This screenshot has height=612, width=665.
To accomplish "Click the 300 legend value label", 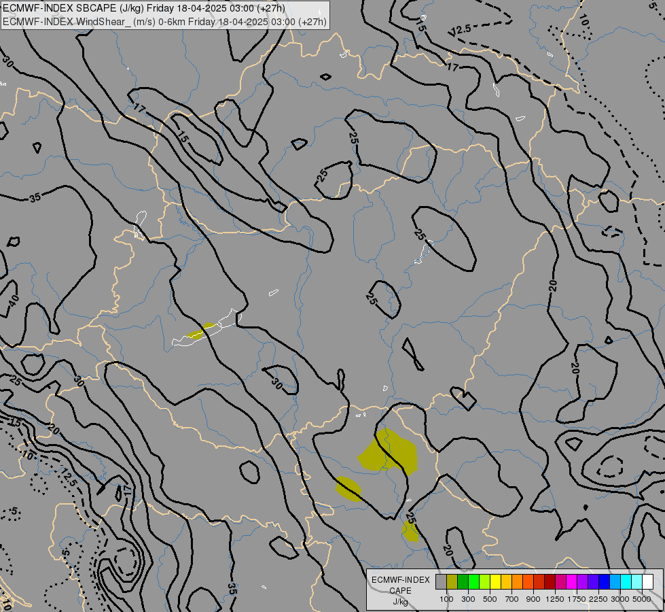I will (468, 599).
